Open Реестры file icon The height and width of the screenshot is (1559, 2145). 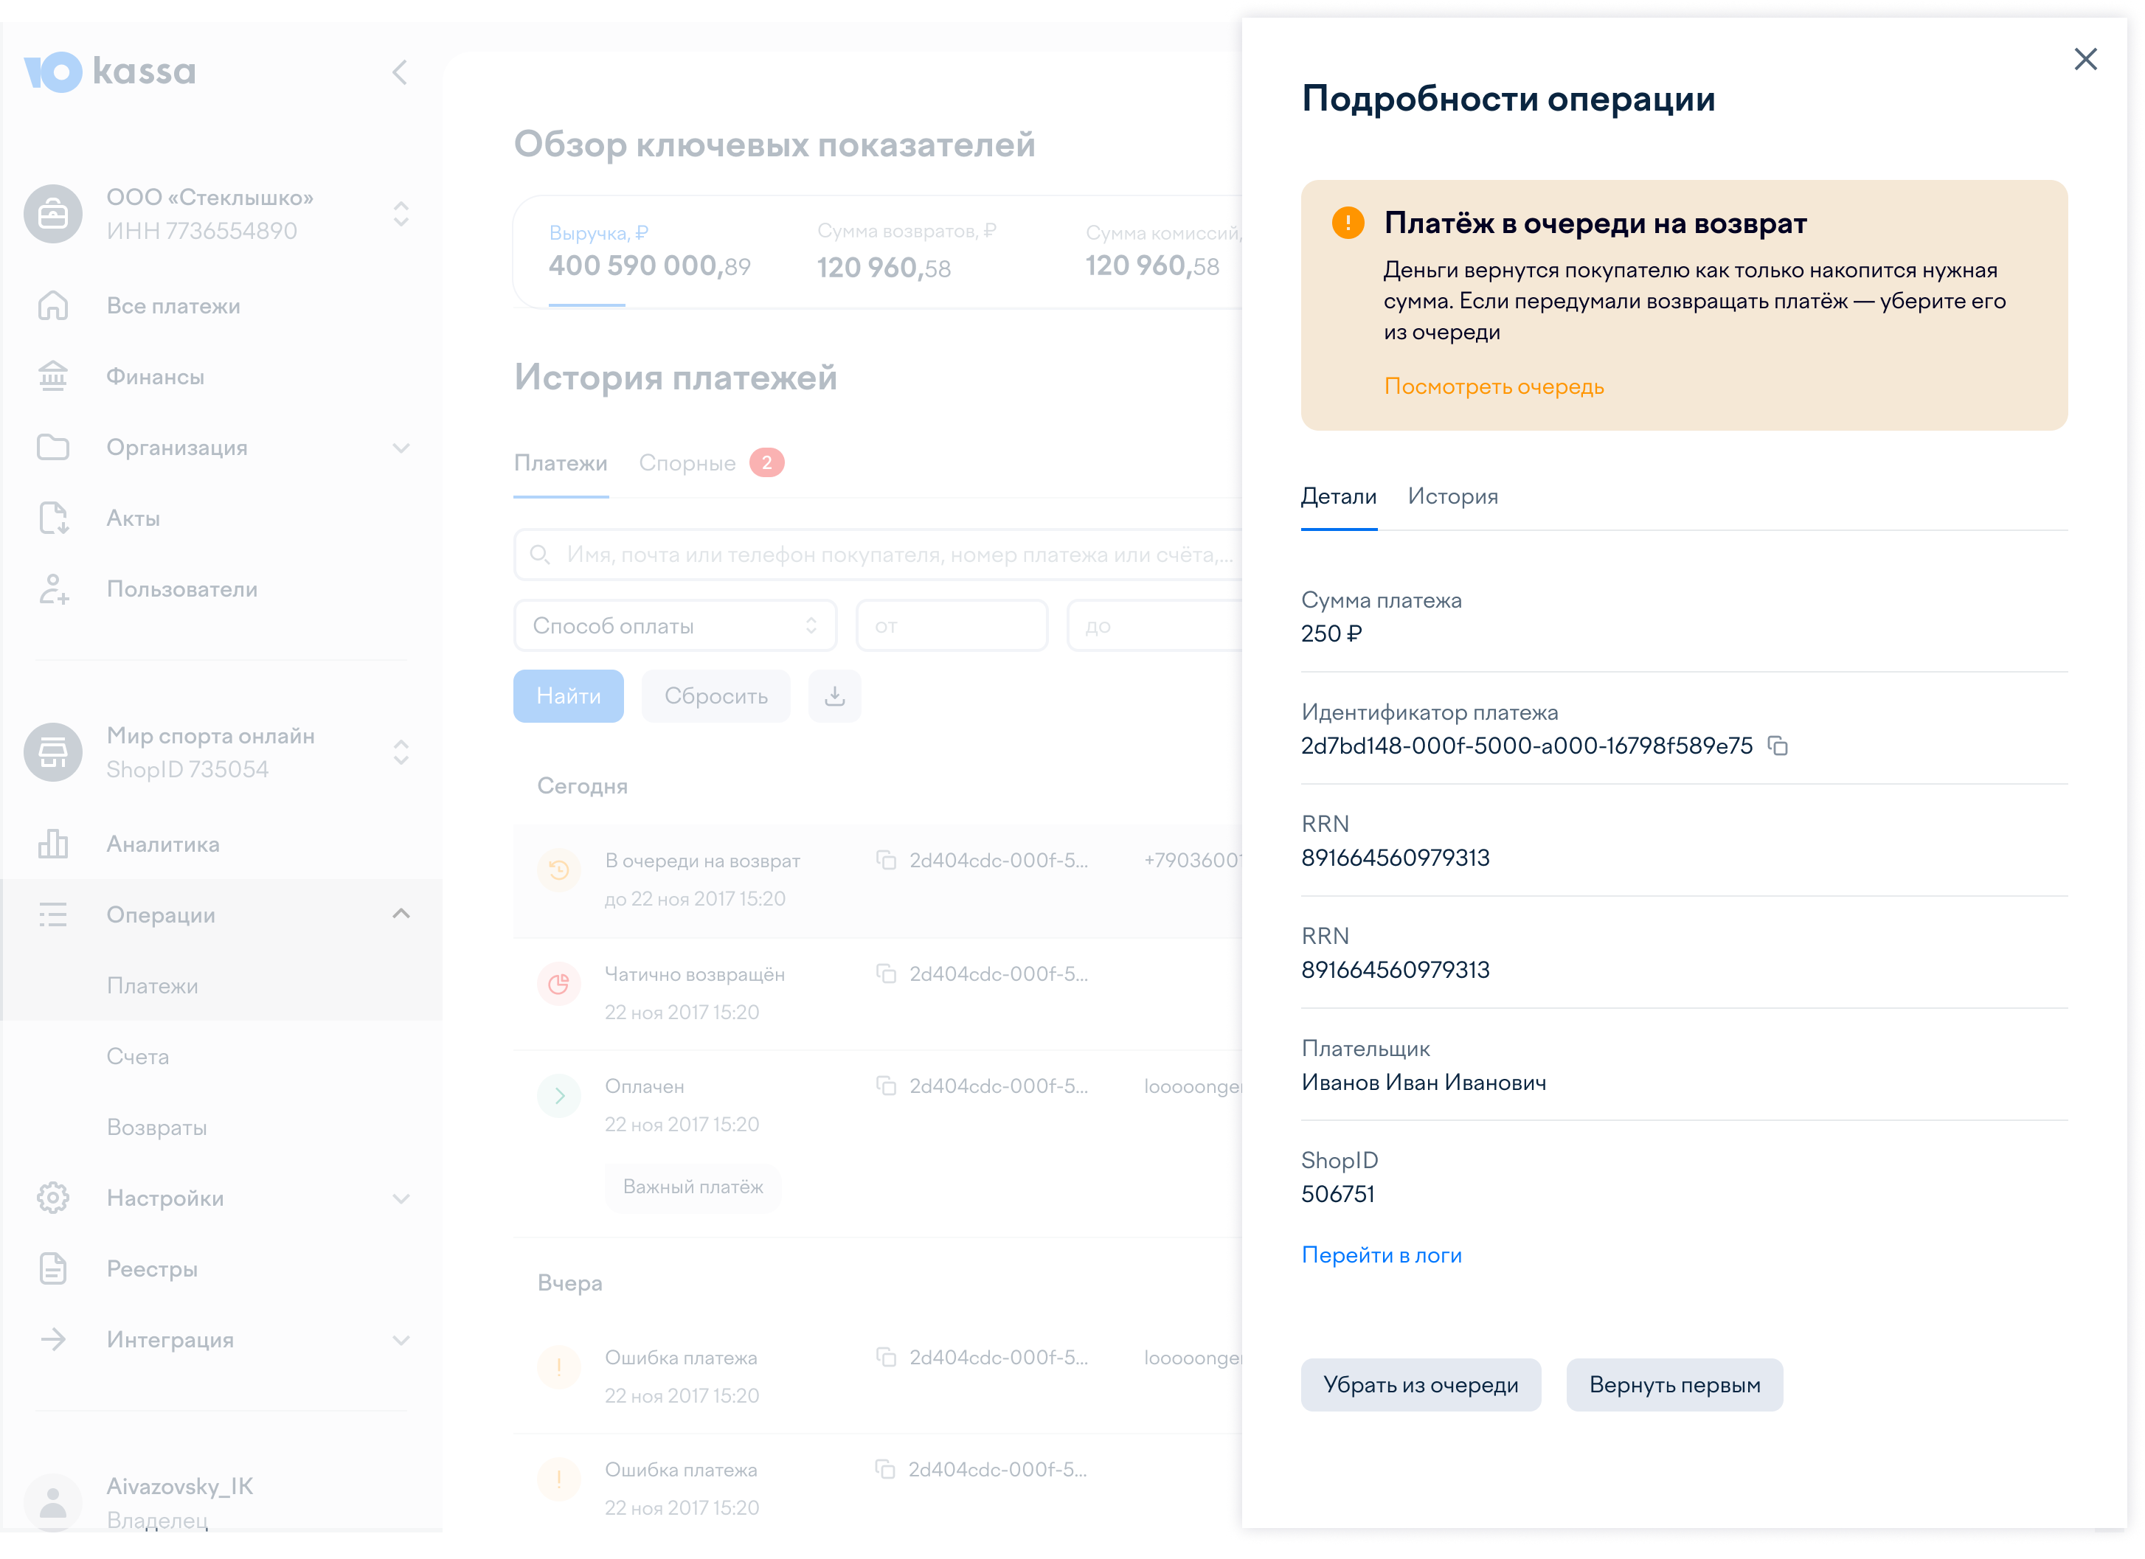(53, 1270)
